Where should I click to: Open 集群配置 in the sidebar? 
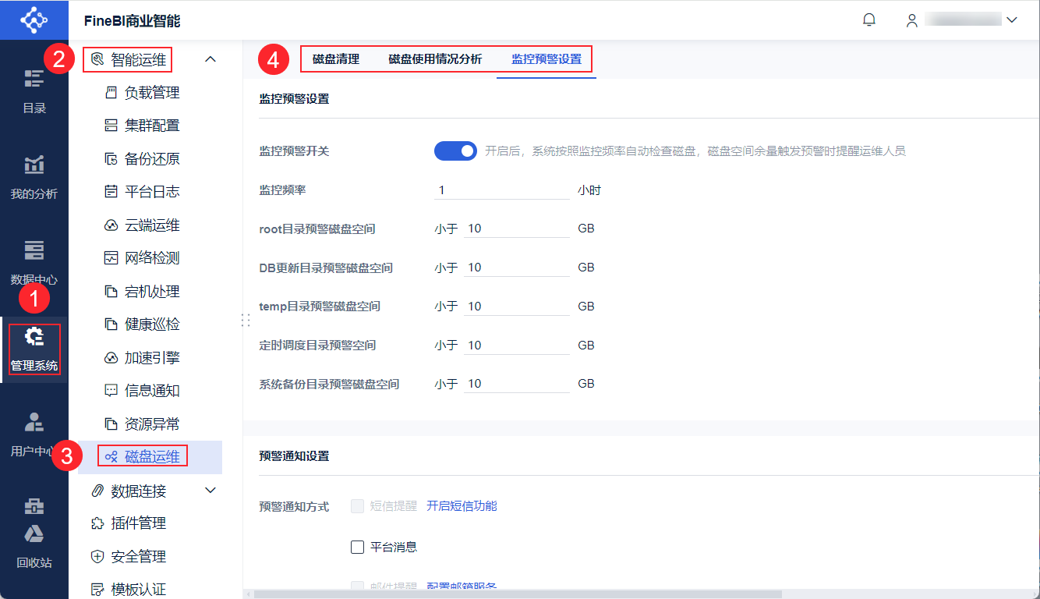(153, 126)
